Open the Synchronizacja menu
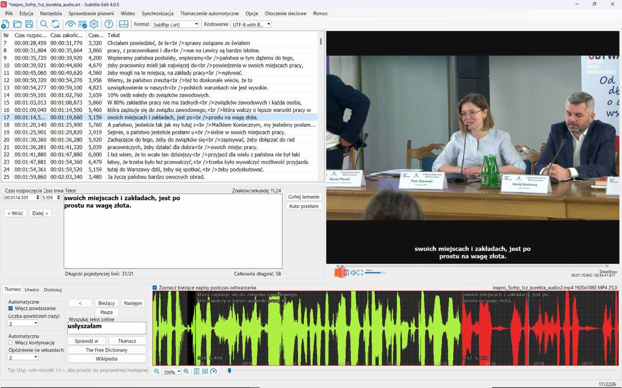The image size is (622, 388). [x=157, y=13]
